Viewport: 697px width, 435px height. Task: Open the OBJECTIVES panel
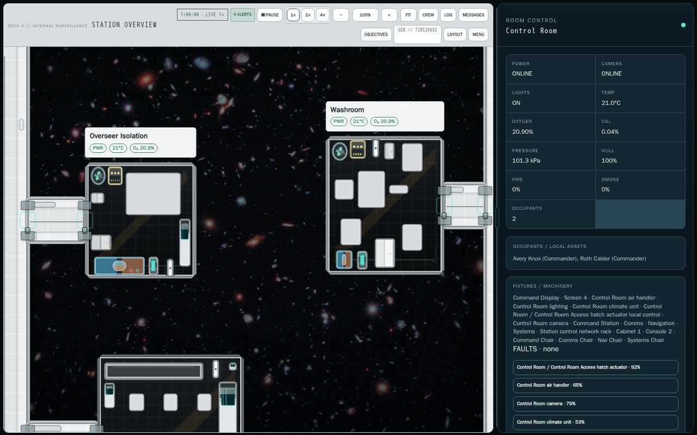coord(376,34)
